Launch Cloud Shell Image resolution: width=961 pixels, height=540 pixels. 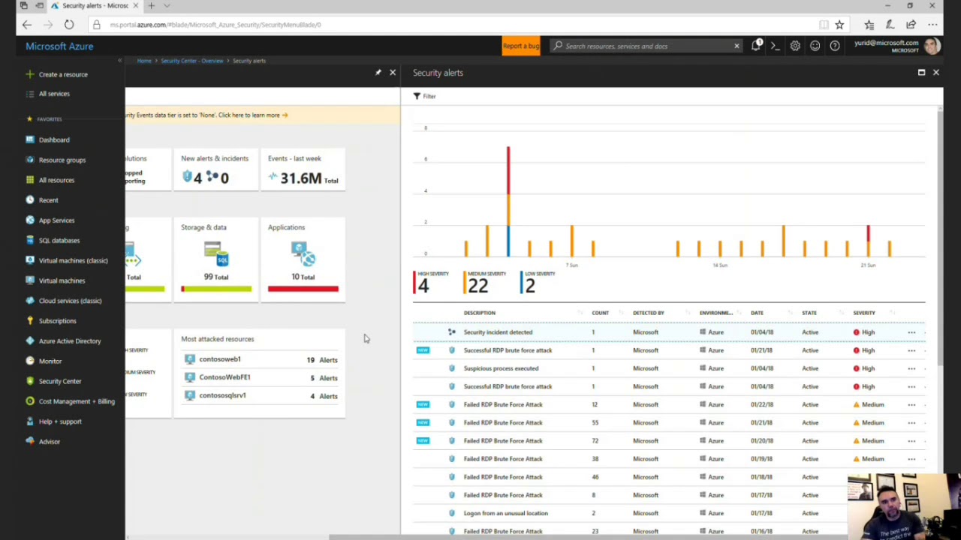[776, 46]
